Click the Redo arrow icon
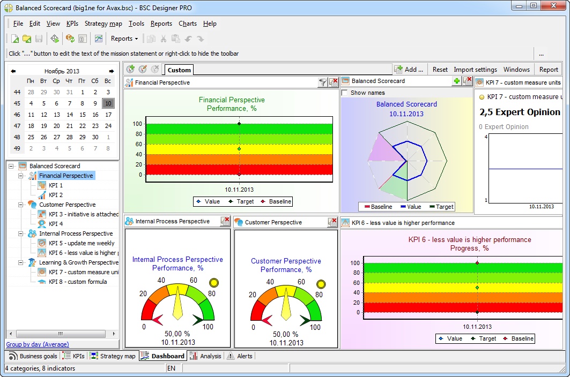570x377 pixels. [x=201, y=39]
